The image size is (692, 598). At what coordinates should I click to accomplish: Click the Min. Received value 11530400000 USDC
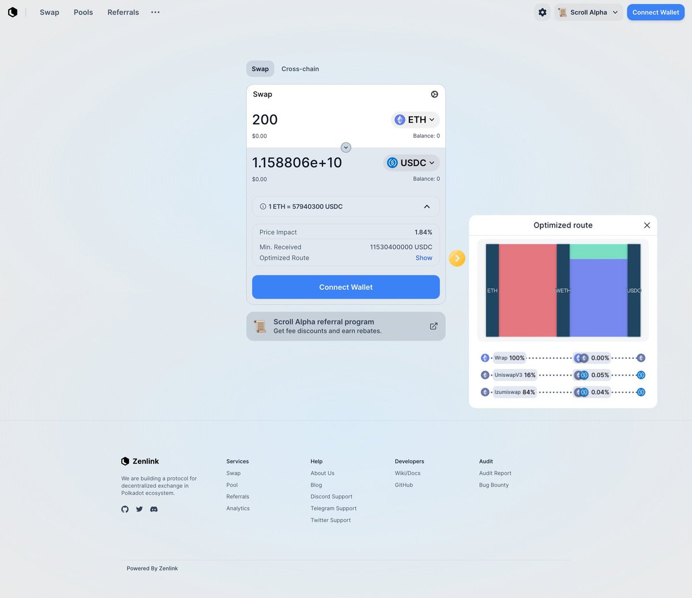point(401,247)
